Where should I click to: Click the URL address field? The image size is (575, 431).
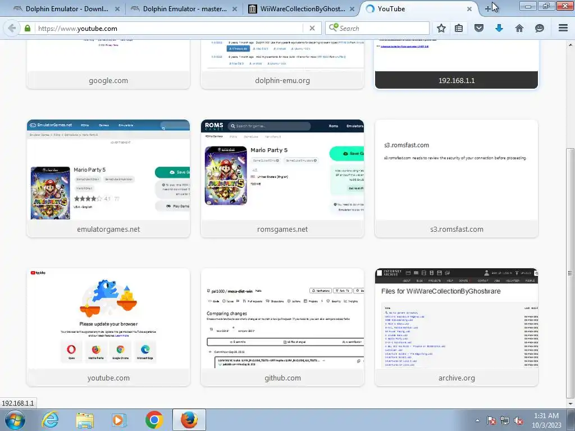pyautogui.click(x=168, y=28)
